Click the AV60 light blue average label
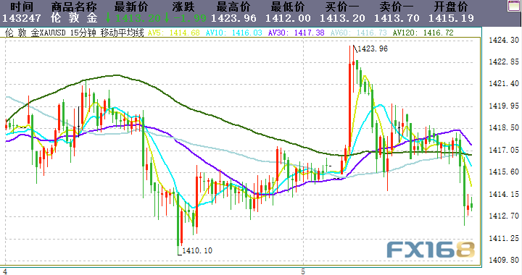The width and height of the screenshot is (522, 275). point(359,33)
